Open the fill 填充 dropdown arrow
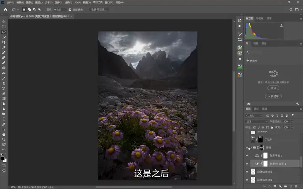 (292, 128)
